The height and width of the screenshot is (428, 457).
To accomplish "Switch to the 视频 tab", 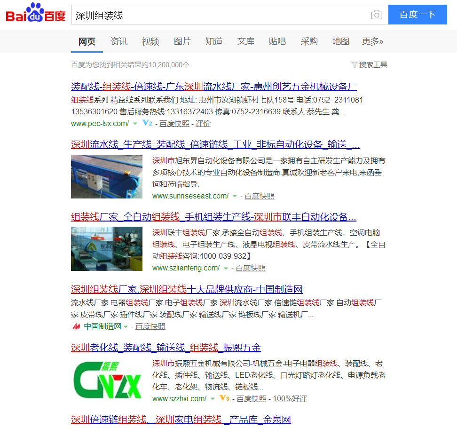I will tap(150, 41).
